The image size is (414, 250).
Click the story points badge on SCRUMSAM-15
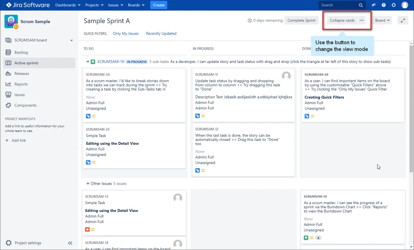click(x=318, y=238)
